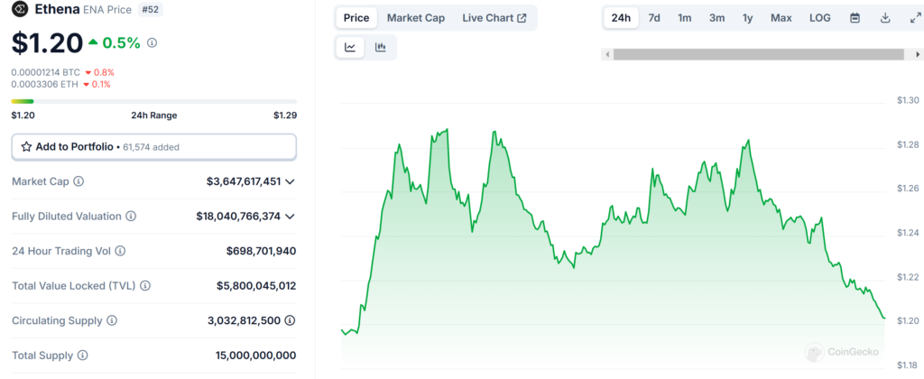924x379 pixels.
Task: Click the #52 rank badge
Action: coord(151,9)
